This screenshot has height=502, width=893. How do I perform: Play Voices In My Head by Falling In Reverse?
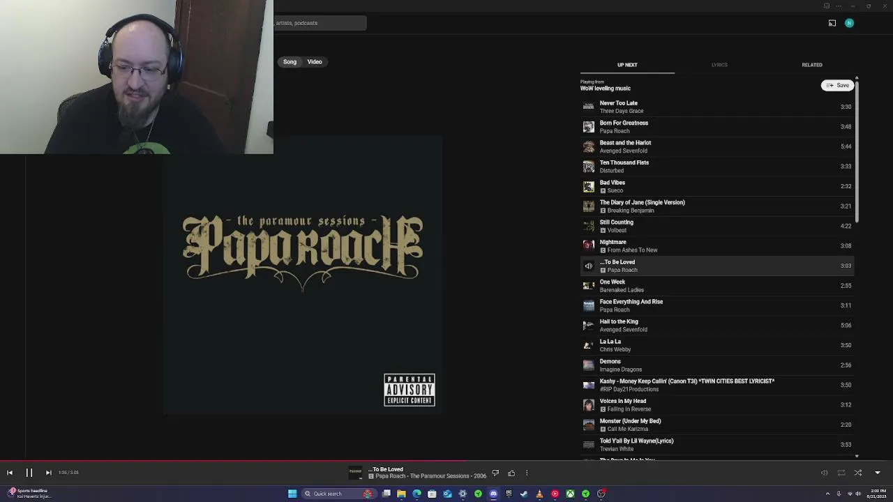[716, 405]
